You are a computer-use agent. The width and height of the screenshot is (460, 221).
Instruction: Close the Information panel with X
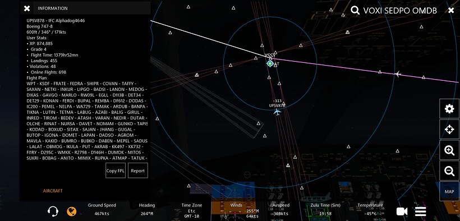(x=27, y=8)
